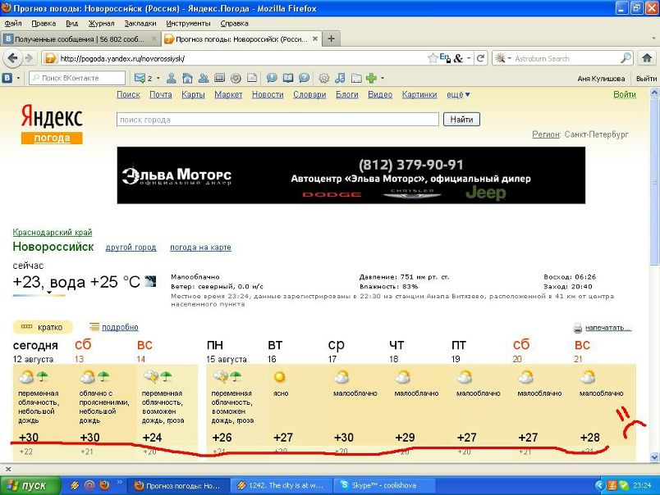Screen dimensions: 660x495
Task: Click the green plus toolbar icon
Action: tap(372, 78)
